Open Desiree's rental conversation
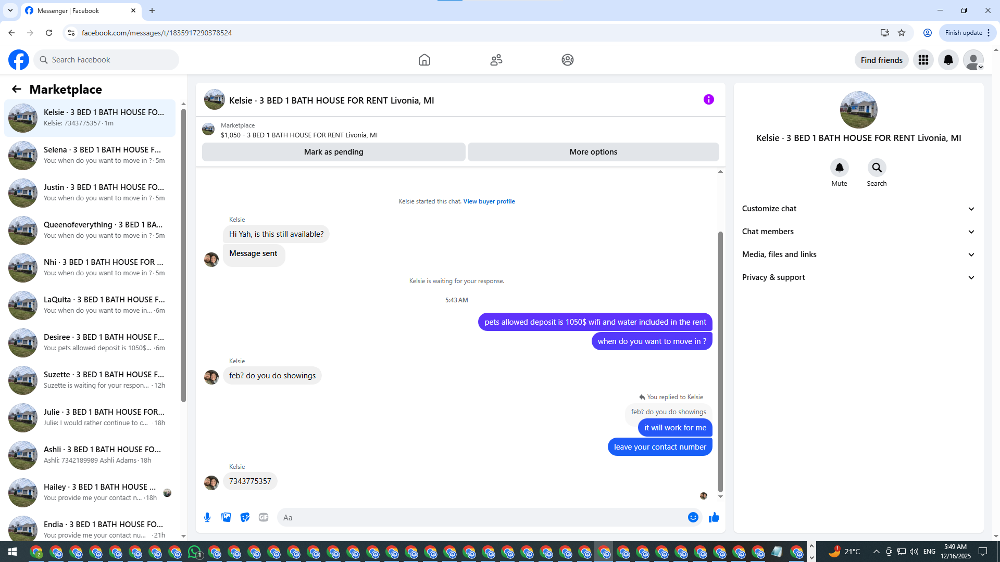Viewport: 1000px width, 562px height. coord(90,342)
